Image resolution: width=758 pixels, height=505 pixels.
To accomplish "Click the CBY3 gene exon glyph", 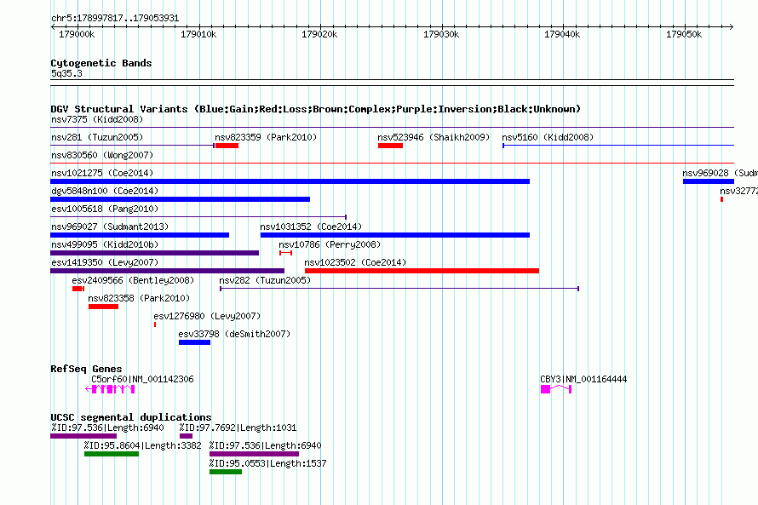I will pos(556,389).
